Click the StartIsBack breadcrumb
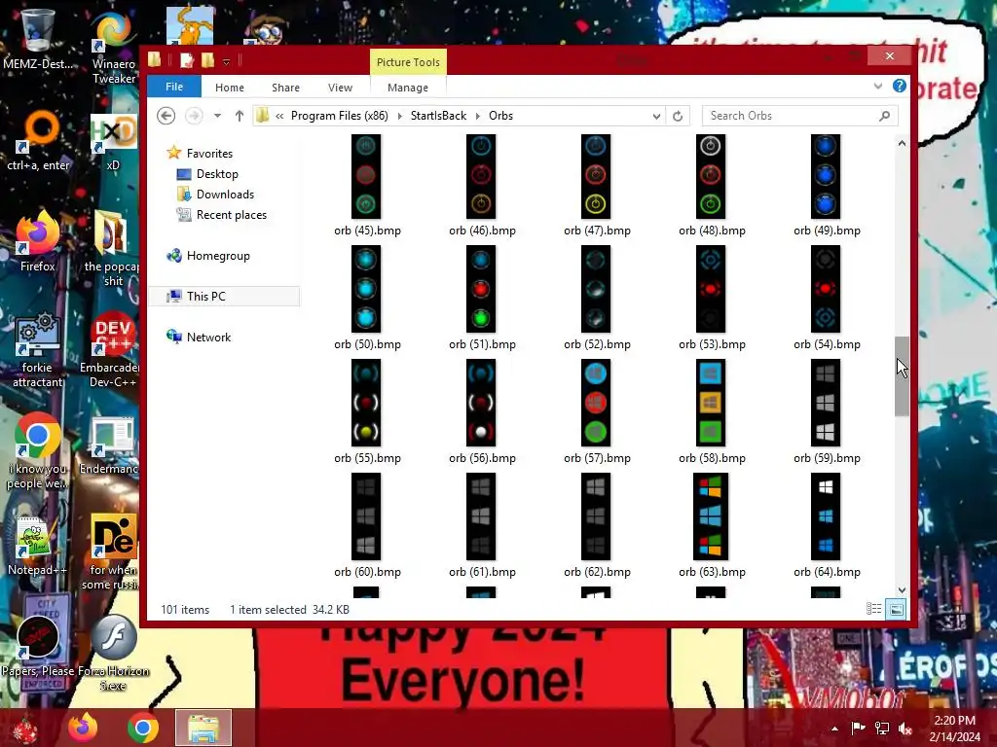Viewport: 997px width, 747px height. (438, 116)
